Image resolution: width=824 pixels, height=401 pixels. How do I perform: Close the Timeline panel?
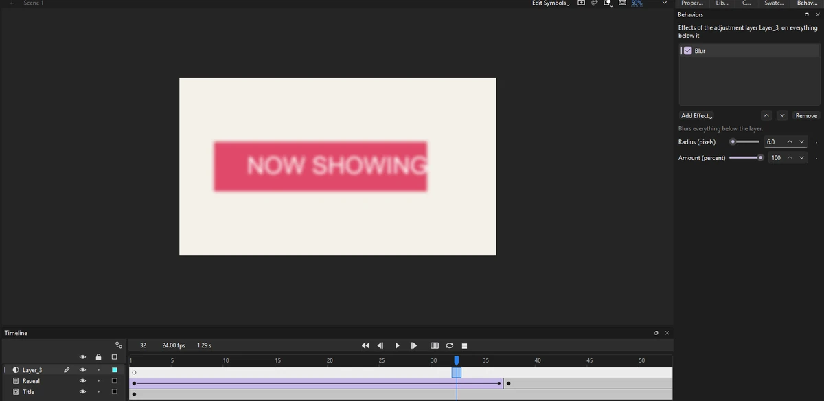click(667, 333)
